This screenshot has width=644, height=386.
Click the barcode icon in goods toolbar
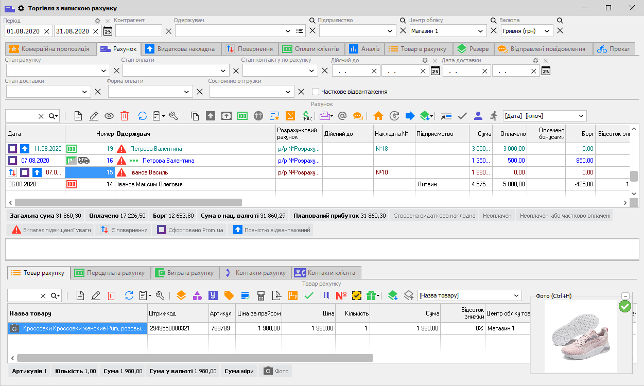(x=325, y=295)
